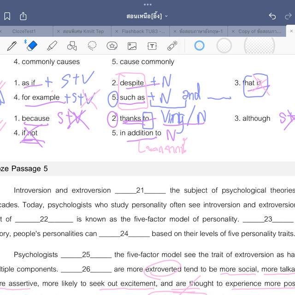Activate the Lasso selection tool
Image resolution: width=295 pixels, height=295 pixels.
92,46
